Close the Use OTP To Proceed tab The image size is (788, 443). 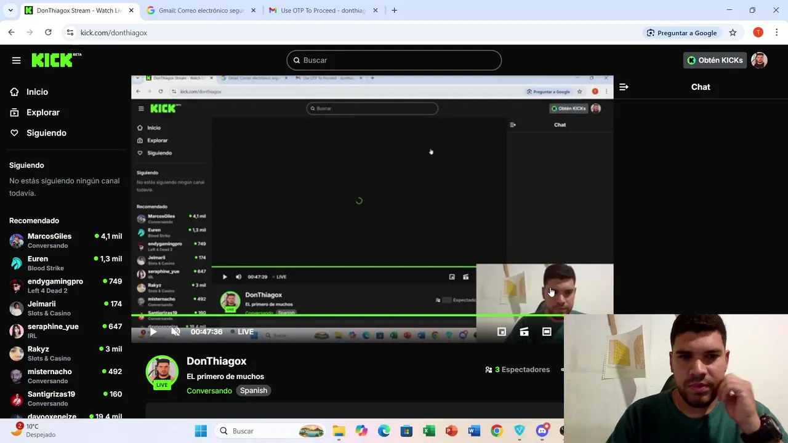pos(375,10)
